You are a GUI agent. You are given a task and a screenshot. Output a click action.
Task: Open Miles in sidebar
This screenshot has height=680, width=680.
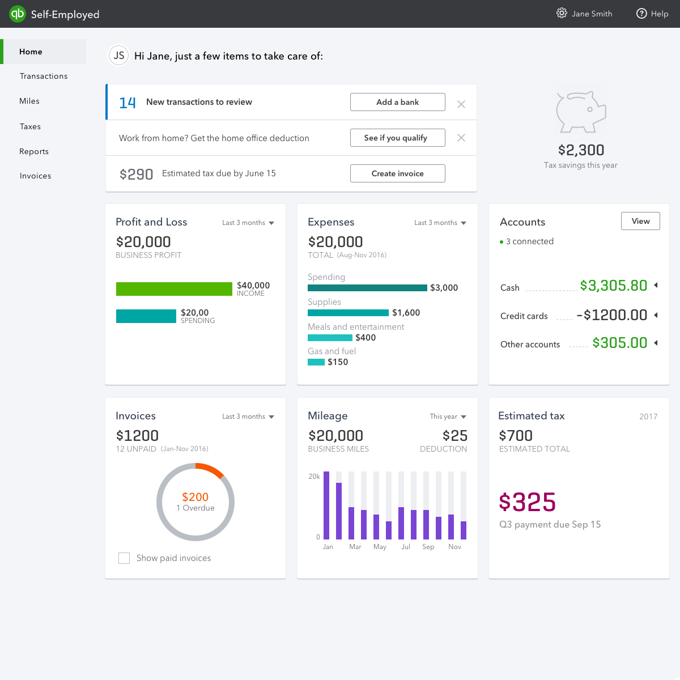click(29, 101)
